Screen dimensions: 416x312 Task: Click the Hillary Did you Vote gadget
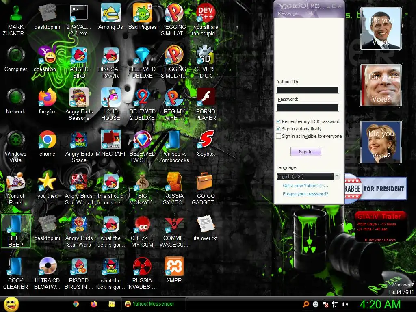[381, 142]
